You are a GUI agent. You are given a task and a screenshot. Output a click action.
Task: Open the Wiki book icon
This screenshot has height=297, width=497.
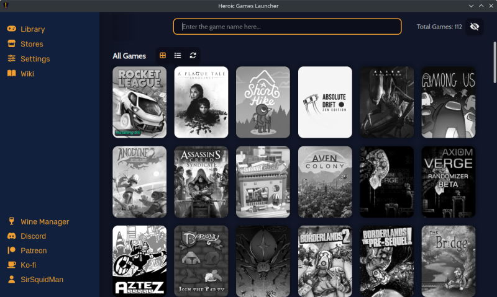point(11,73)
